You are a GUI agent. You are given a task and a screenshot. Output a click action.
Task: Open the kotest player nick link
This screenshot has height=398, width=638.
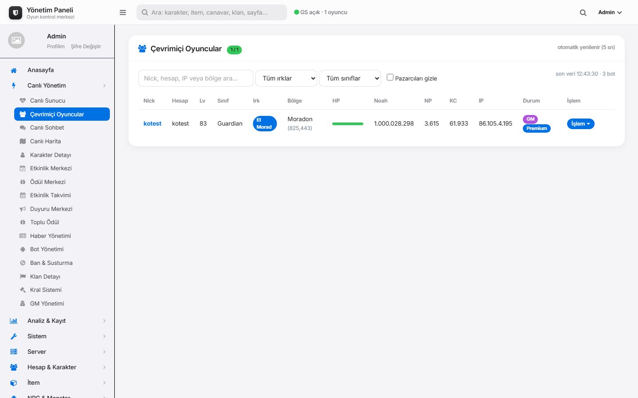pos(152,123)
